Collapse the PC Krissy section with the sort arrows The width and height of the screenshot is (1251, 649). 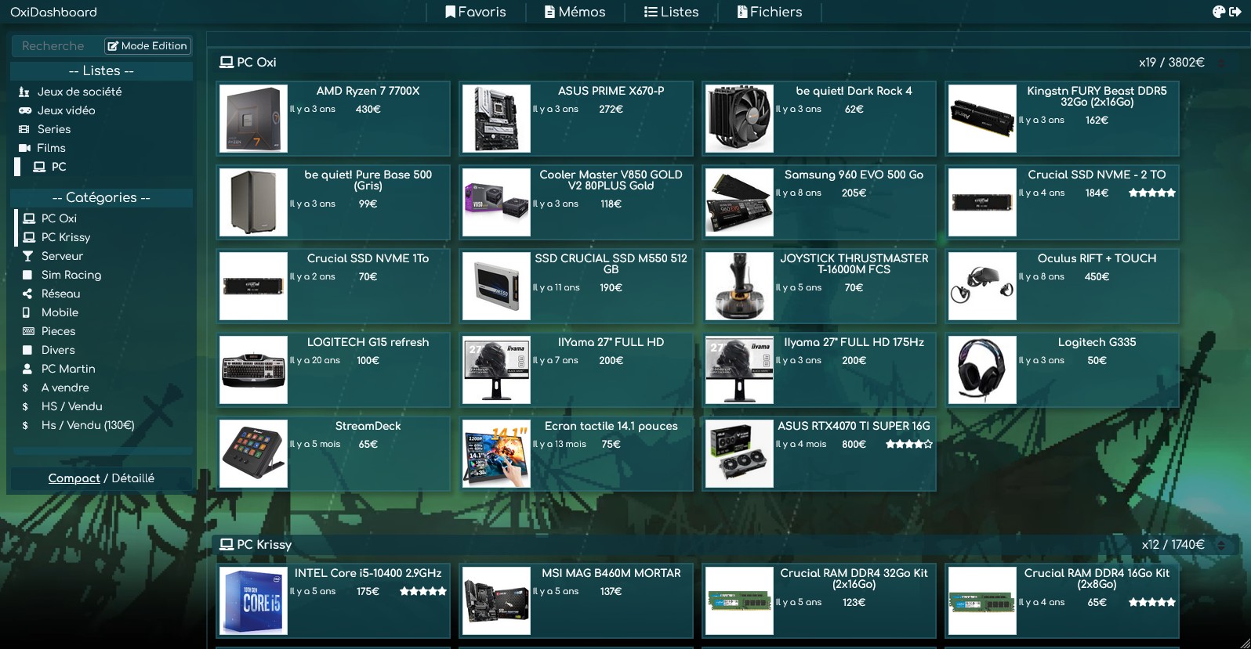(x=1220, y=545)
